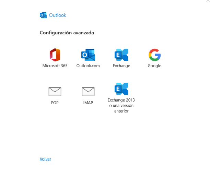The image size is (210, 178).
Task: Click the IMAP text label
Action: click(x=88, y=103)
